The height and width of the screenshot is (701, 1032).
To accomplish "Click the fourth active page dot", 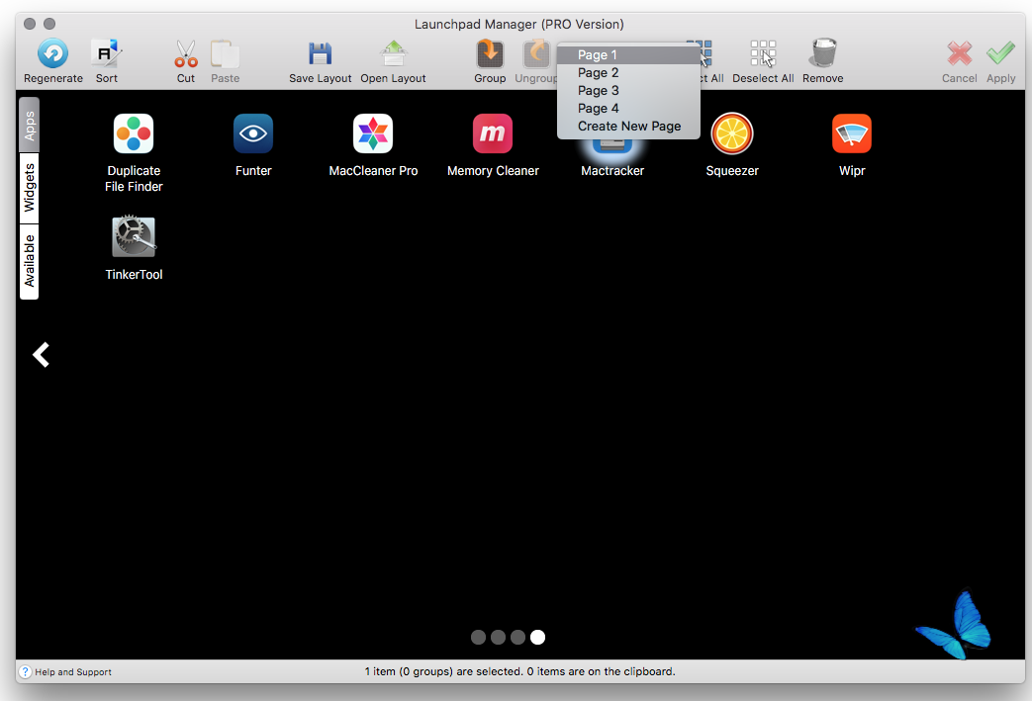I will coord(537,637).
